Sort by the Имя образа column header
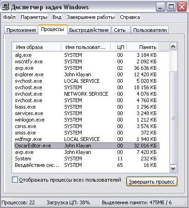This screenshot has height=208, width=189. tap(36, 47)
